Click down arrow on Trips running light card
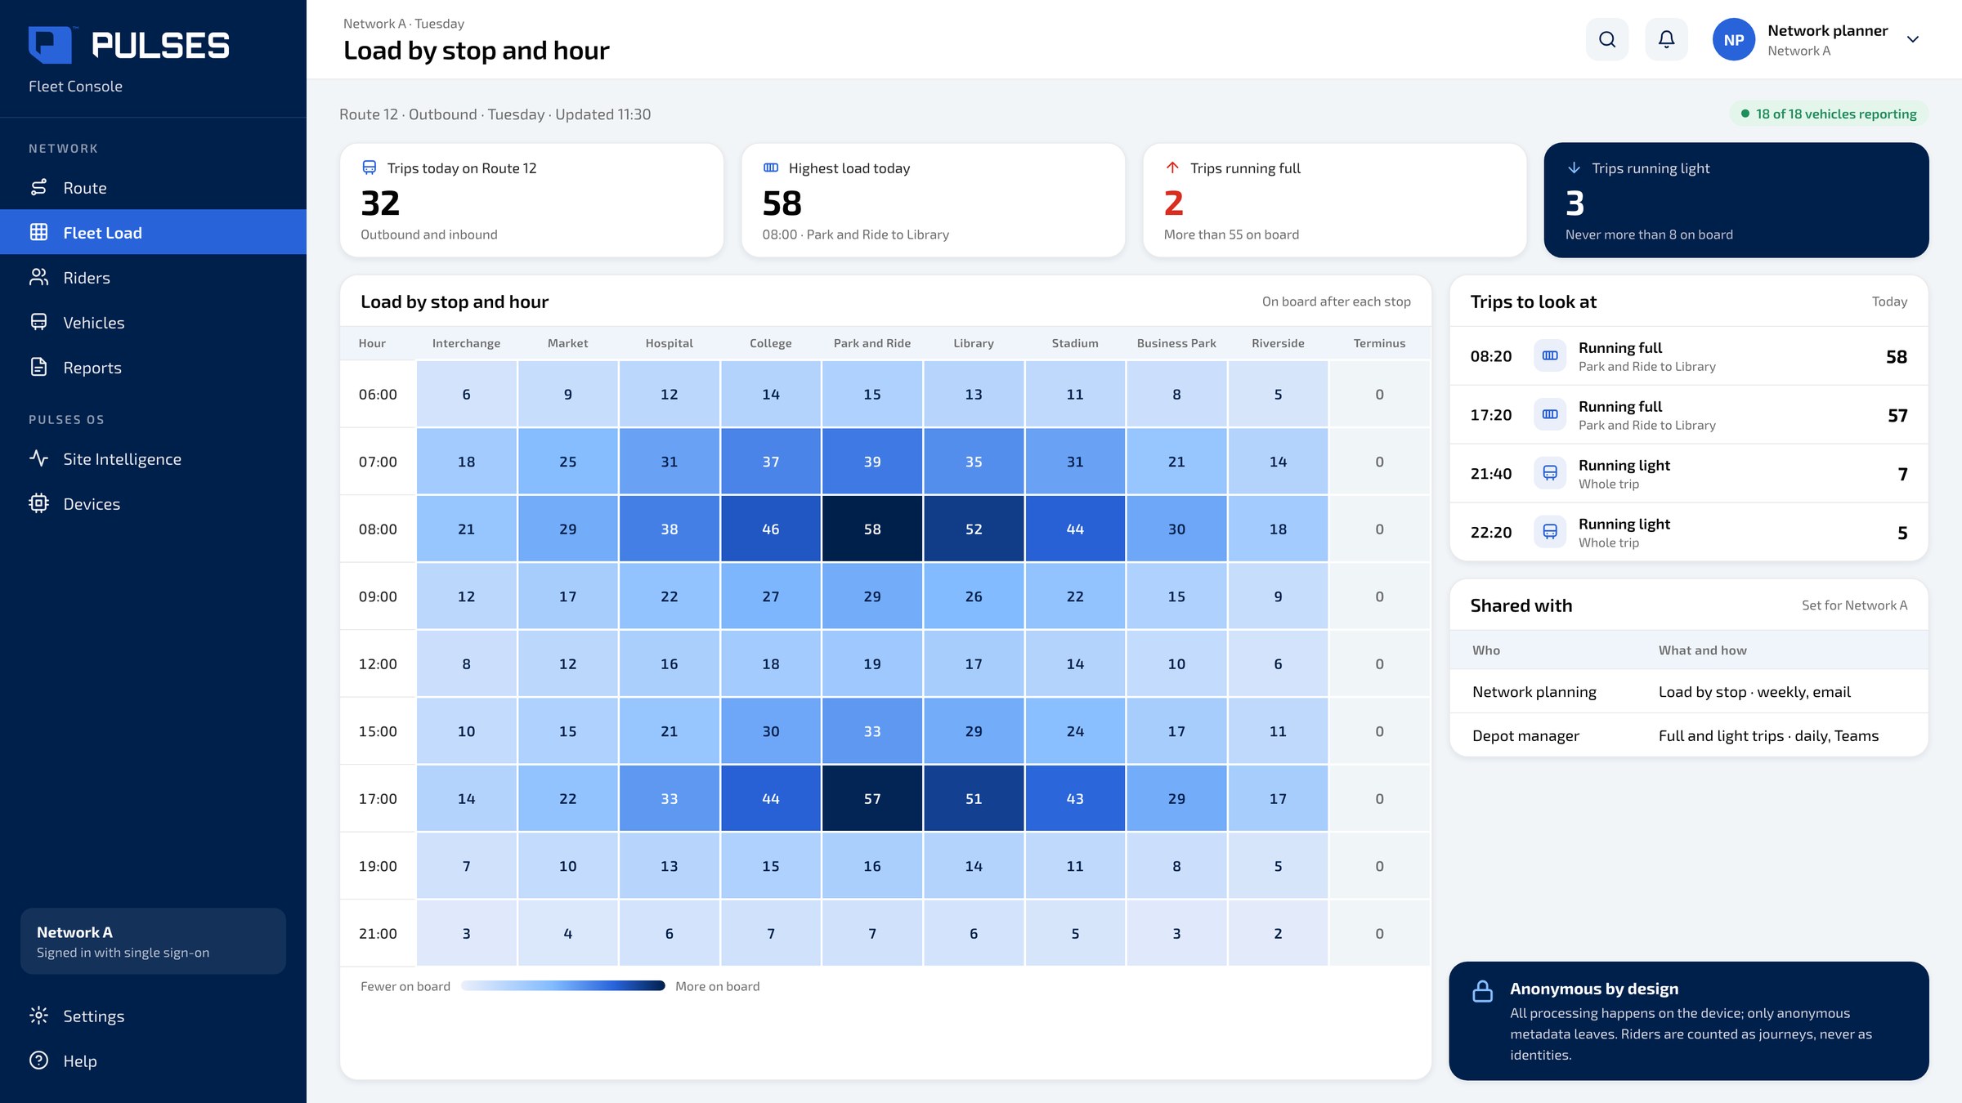 click(1574, 167)
